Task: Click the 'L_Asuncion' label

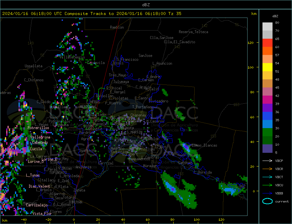Action: click(163, 63)
